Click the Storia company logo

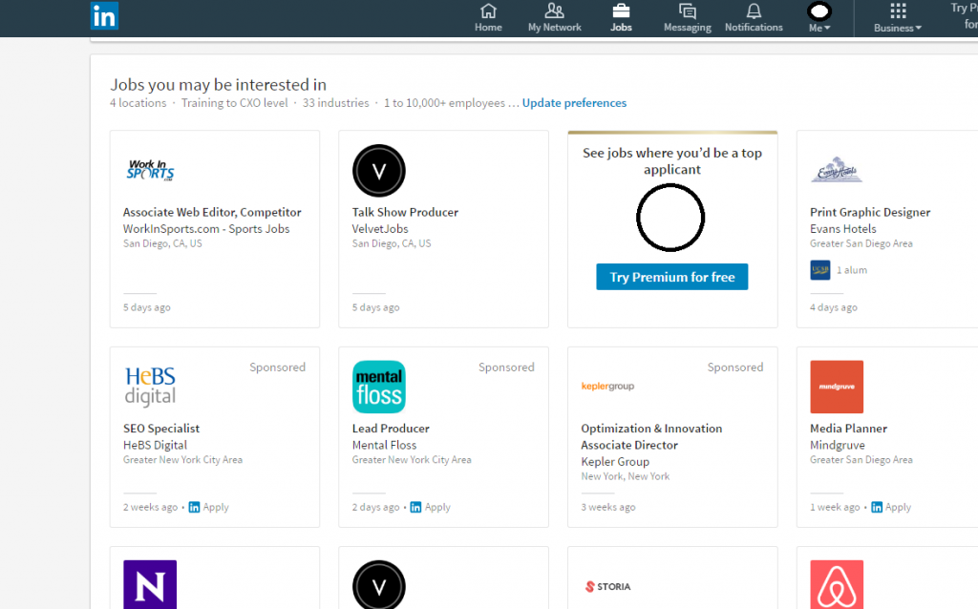[x=607, y=586]
